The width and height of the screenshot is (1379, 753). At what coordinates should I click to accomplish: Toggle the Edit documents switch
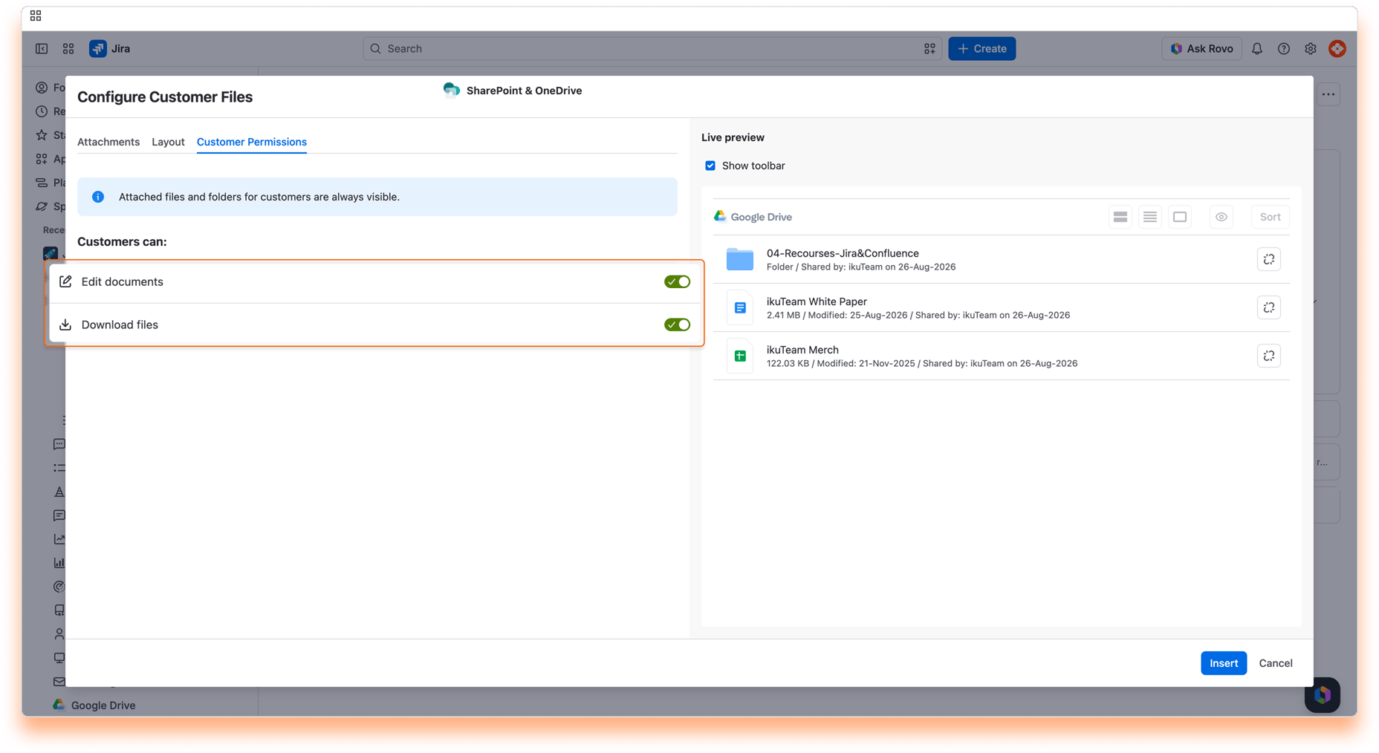coord(677,281)
